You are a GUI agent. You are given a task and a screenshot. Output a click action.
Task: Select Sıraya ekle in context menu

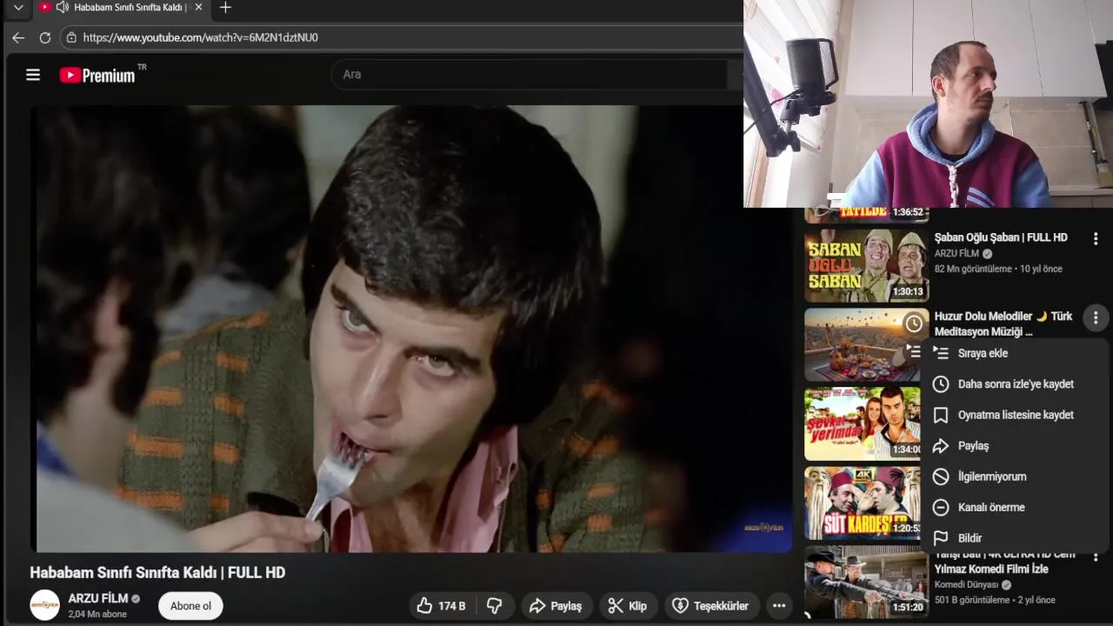pos(1014,353)
